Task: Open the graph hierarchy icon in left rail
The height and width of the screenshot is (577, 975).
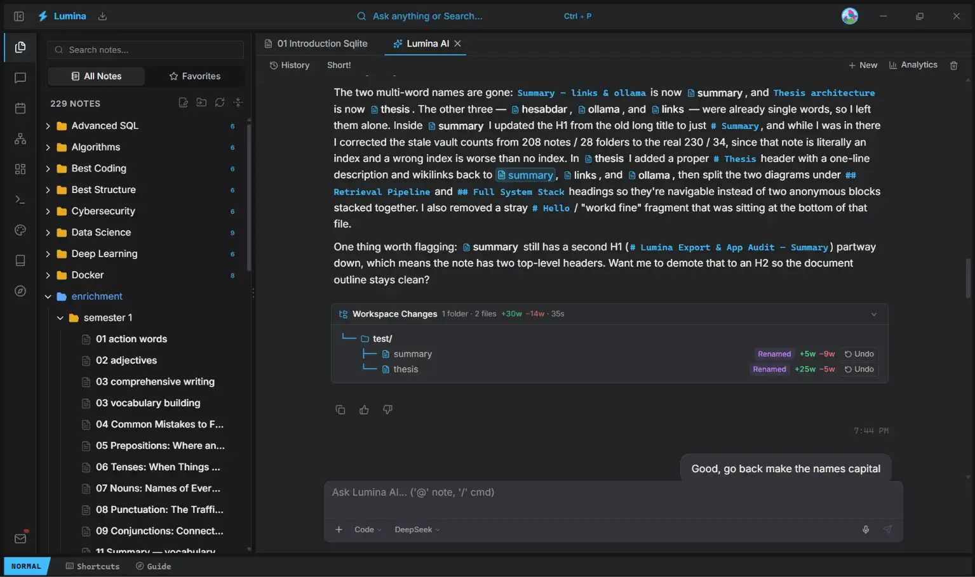Action: (20, 139)
